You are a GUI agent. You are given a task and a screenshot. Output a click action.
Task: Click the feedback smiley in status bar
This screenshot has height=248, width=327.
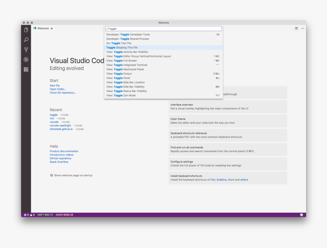302,215
